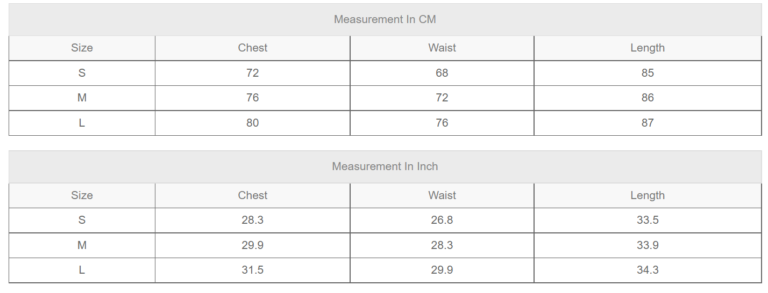Screen dimensions: 768x293
Task: Select the length value 33.5 in inches
Action: coord(647,220)
